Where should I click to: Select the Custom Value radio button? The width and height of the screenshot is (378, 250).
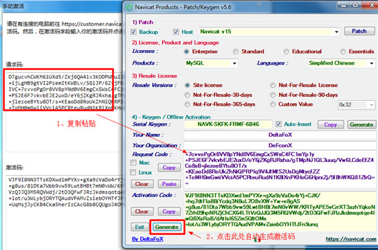(x=273, y=104)
